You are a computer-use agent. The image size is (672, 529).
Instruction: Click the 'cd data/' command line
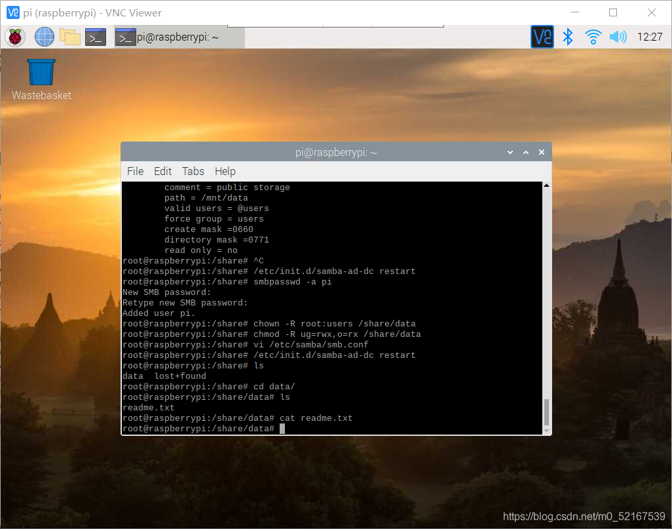(209, 387)
